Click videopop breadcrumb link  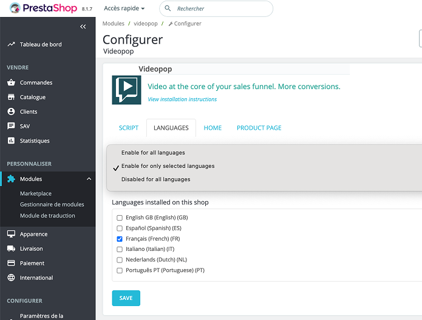click(146, 24)
